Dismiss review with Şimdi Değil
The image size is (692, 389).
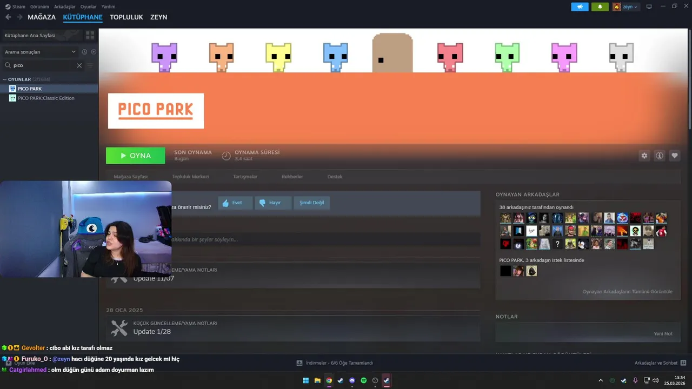311,203
